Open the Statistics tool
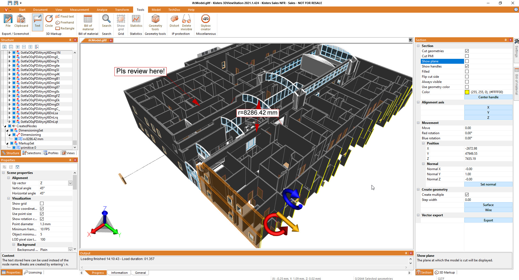Screen dimensions: 519x280 click(x=136, y=21)
